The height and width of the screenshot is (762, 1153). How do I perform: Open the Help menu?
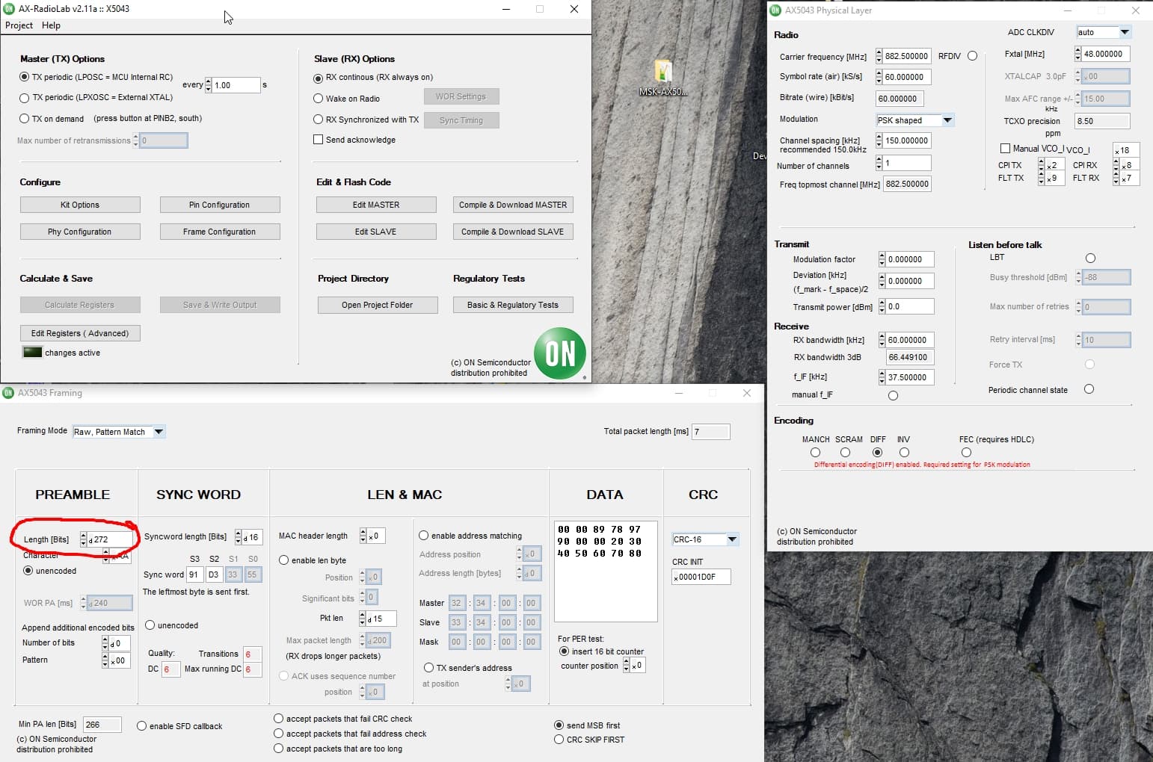[51, 25]
